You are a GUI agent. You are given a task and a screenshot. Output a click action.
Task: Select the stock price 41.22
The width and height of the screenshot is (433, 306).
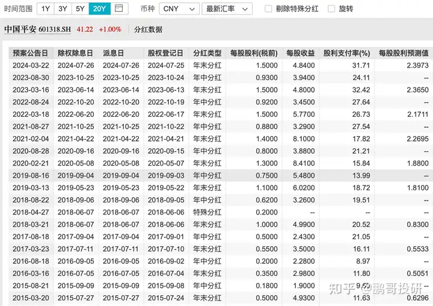click(x=85, y=30)
